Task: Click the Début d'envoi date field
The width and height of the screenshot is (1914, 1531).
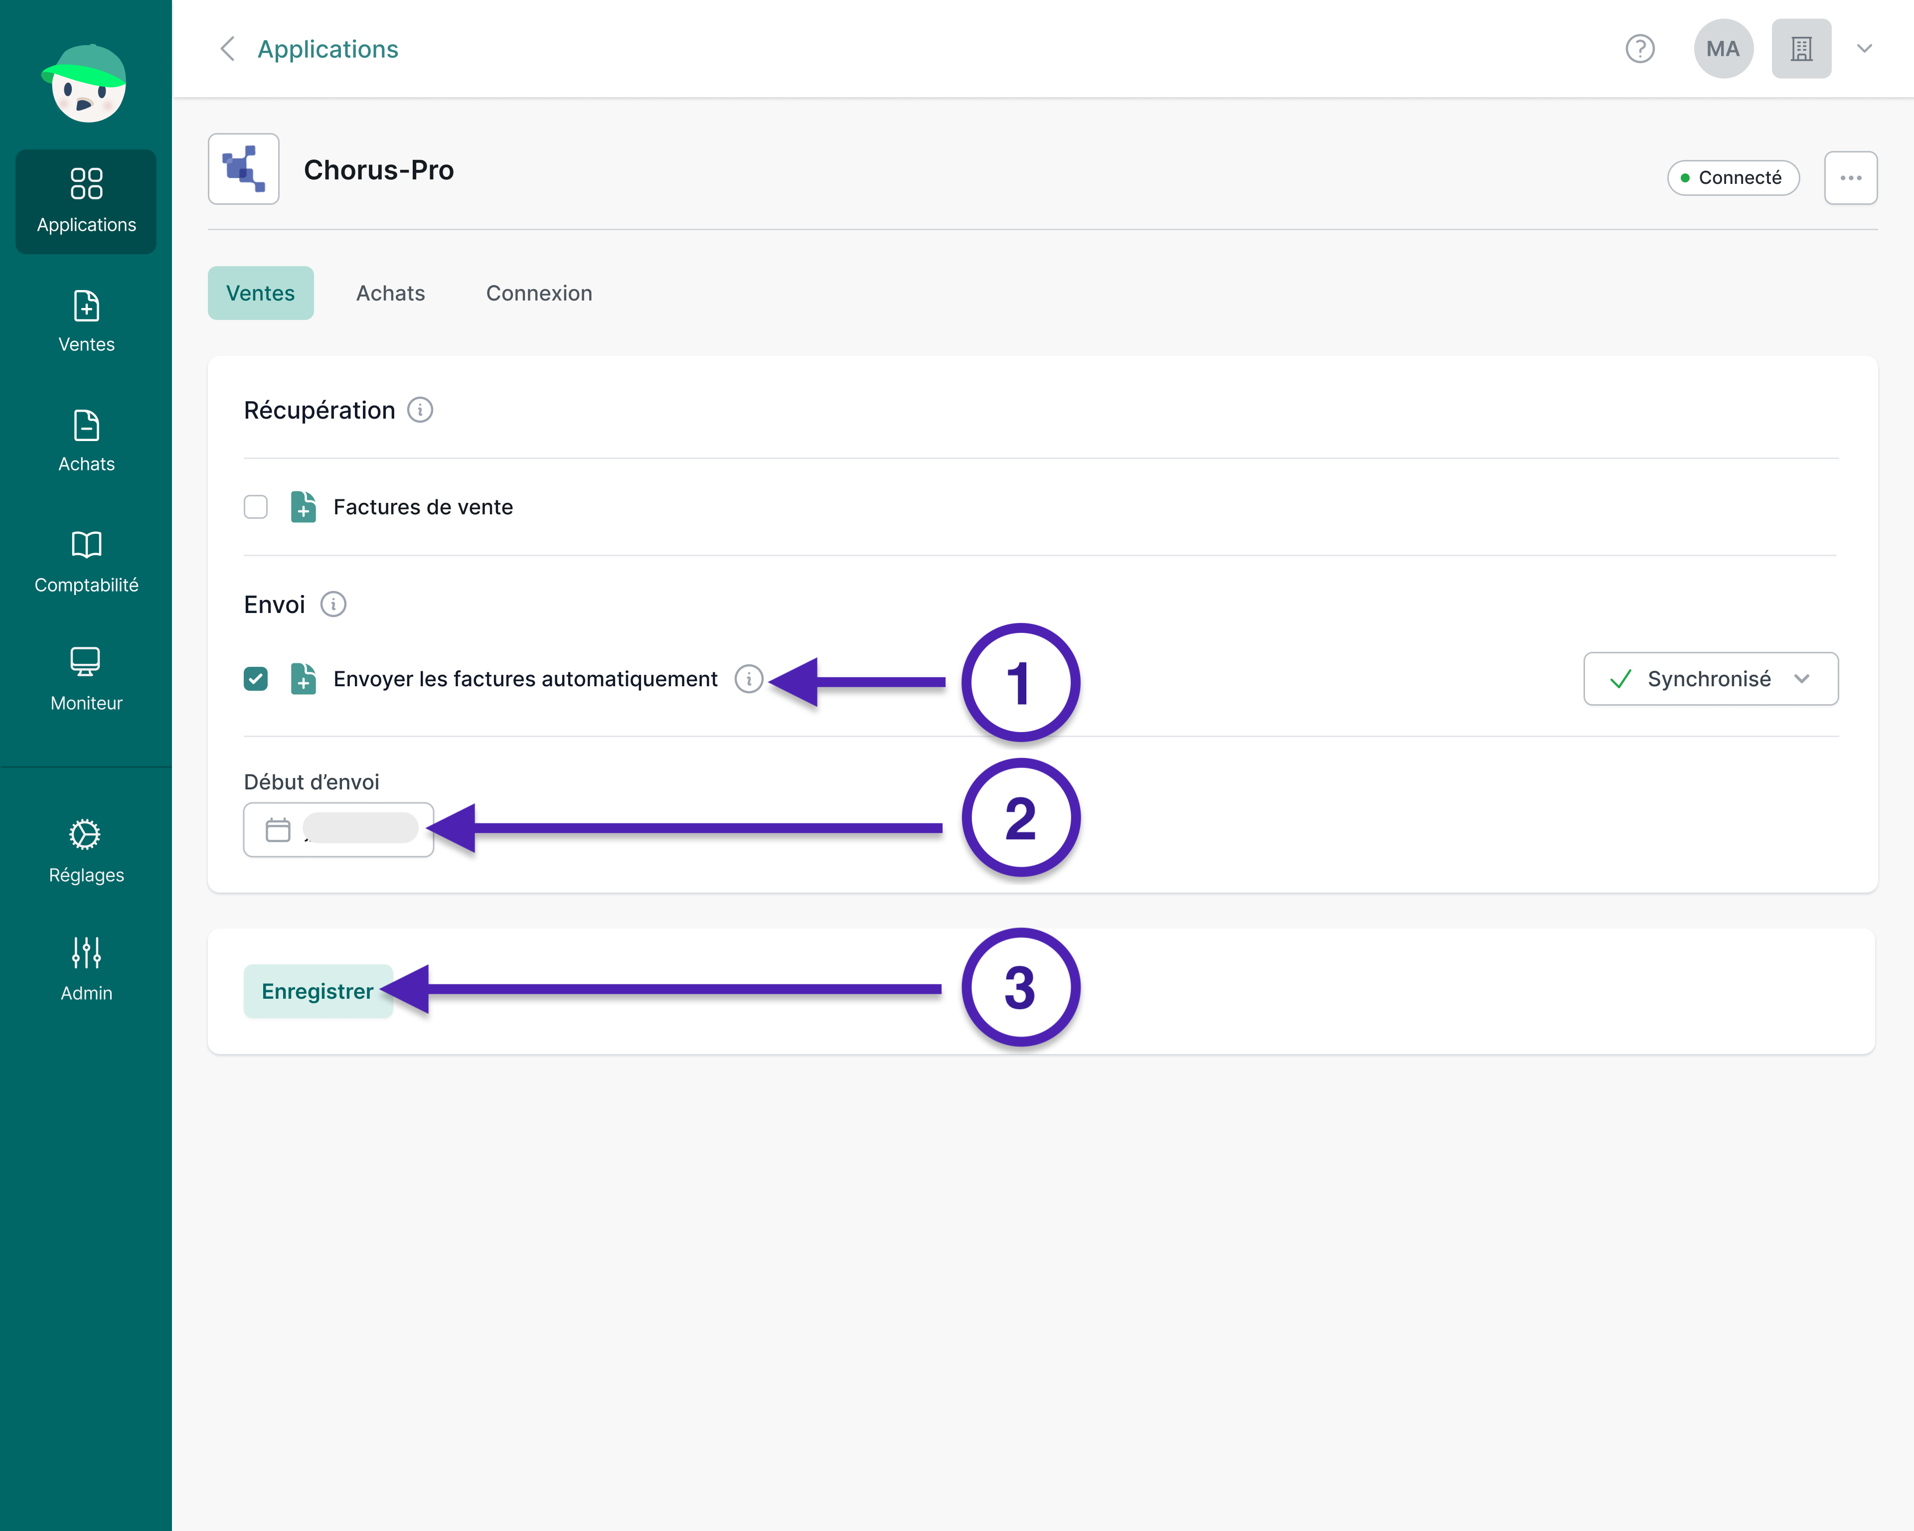Action: (338, 829)
